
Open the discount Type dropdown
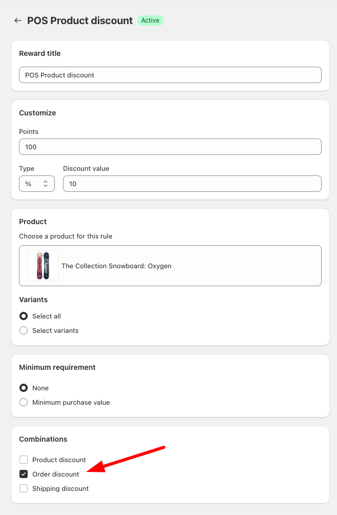[x=37, y=184]
